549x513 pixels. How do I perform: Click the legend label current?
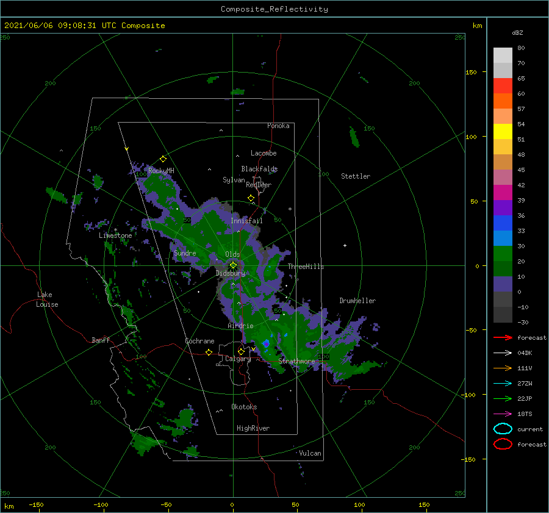pyautogui.click(x=530, y=429)
